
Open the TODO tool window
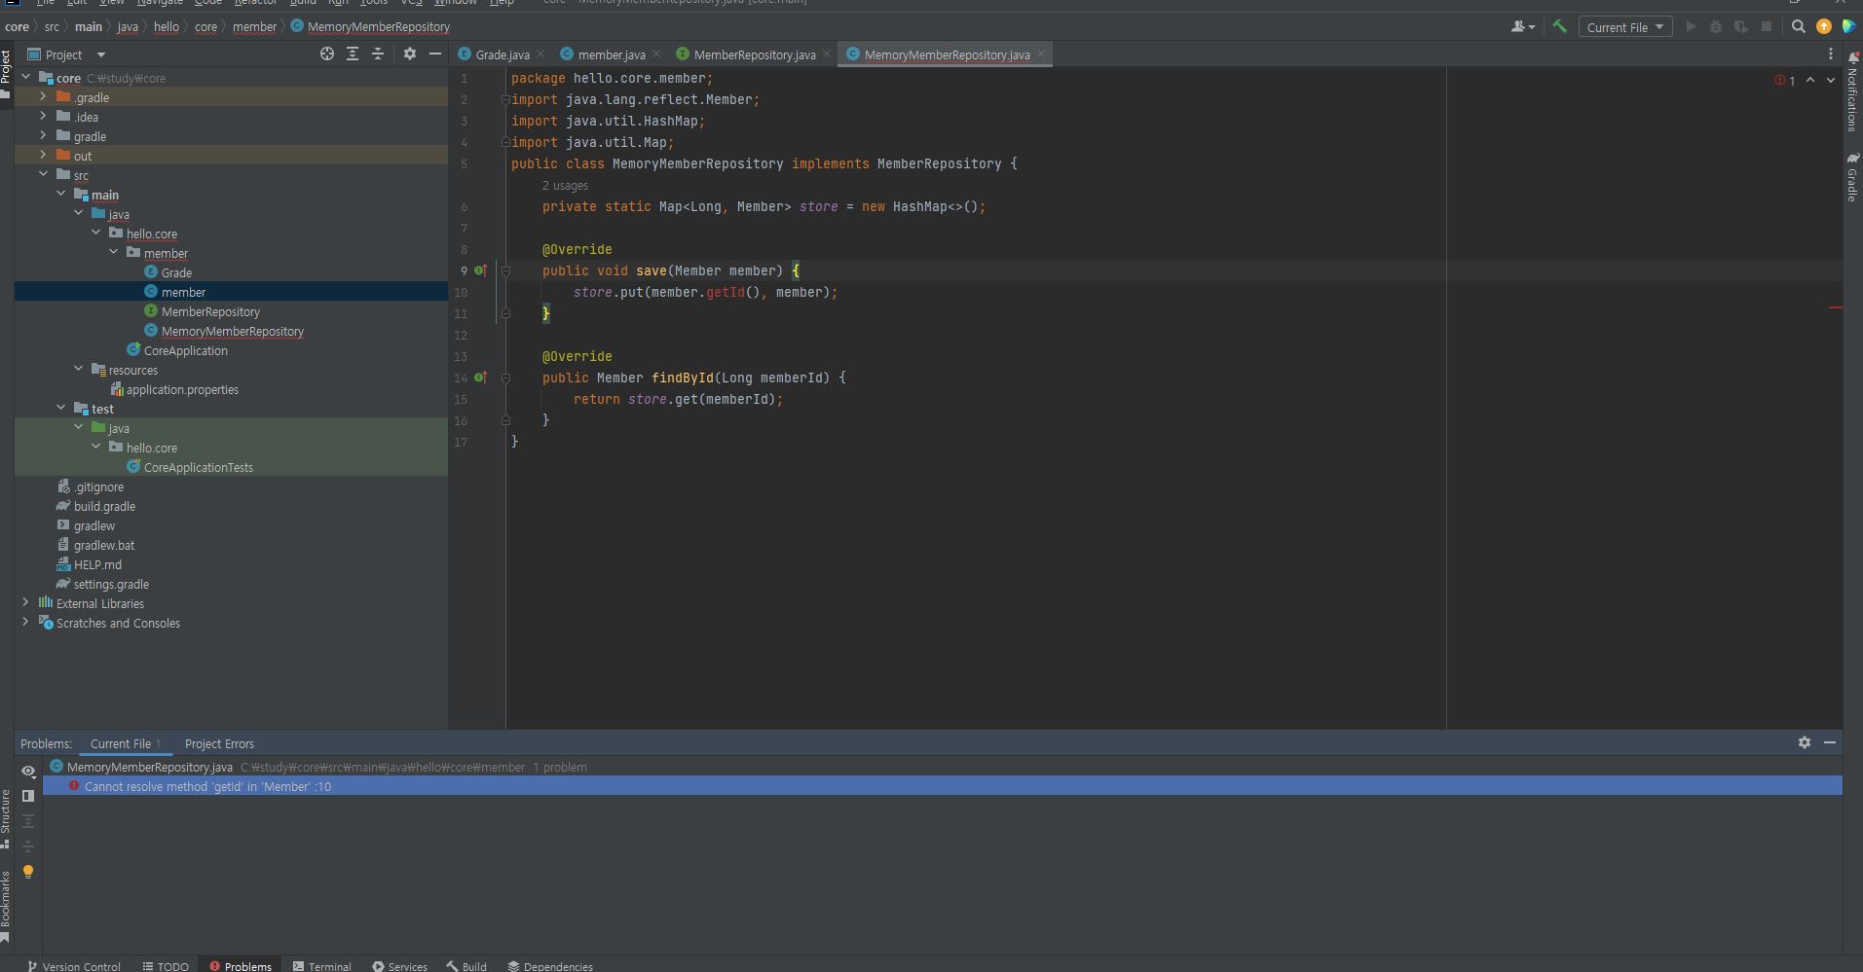tap(166, 966)
